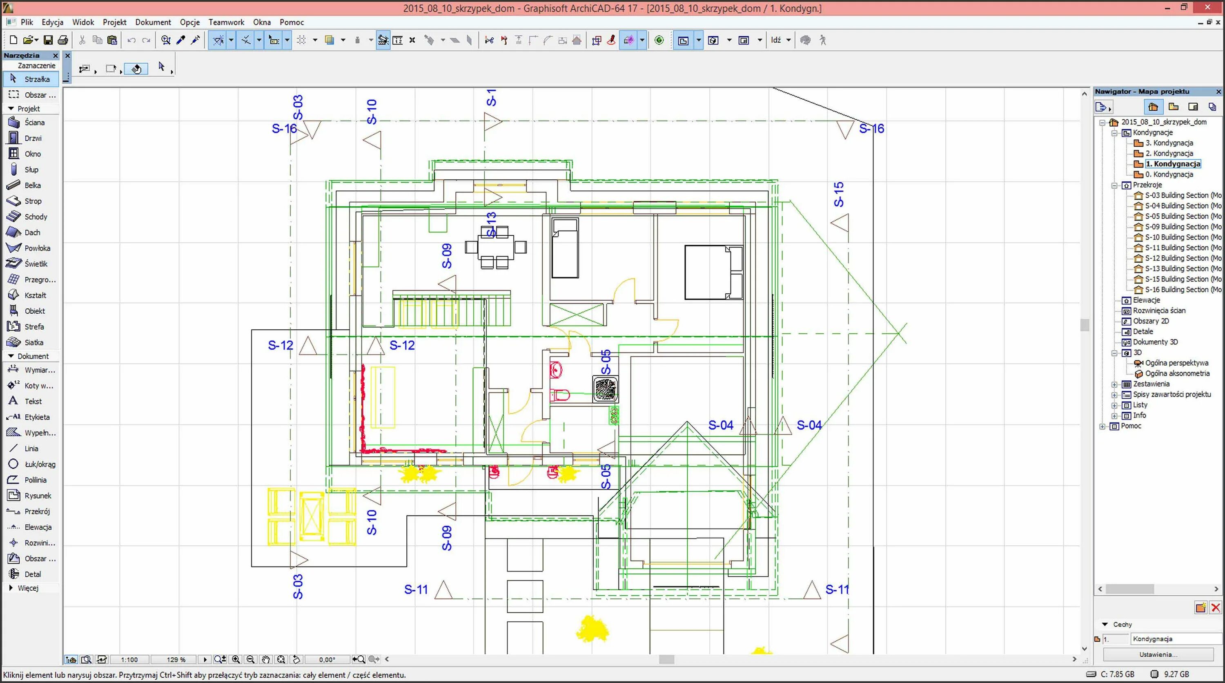Toggle the rotated rectangle selection method

coord(136,69)
